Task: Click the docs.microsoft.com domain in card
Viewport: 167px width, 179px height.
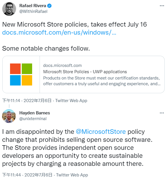Action: click(63, 65)
